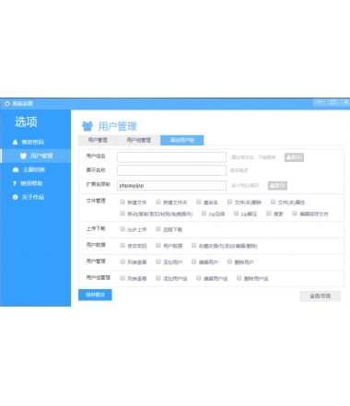Viewport: 350px width, 406px height.
Task: Click the 用户管理 group icon in sidebar
Action: click(x=23, y=156)
